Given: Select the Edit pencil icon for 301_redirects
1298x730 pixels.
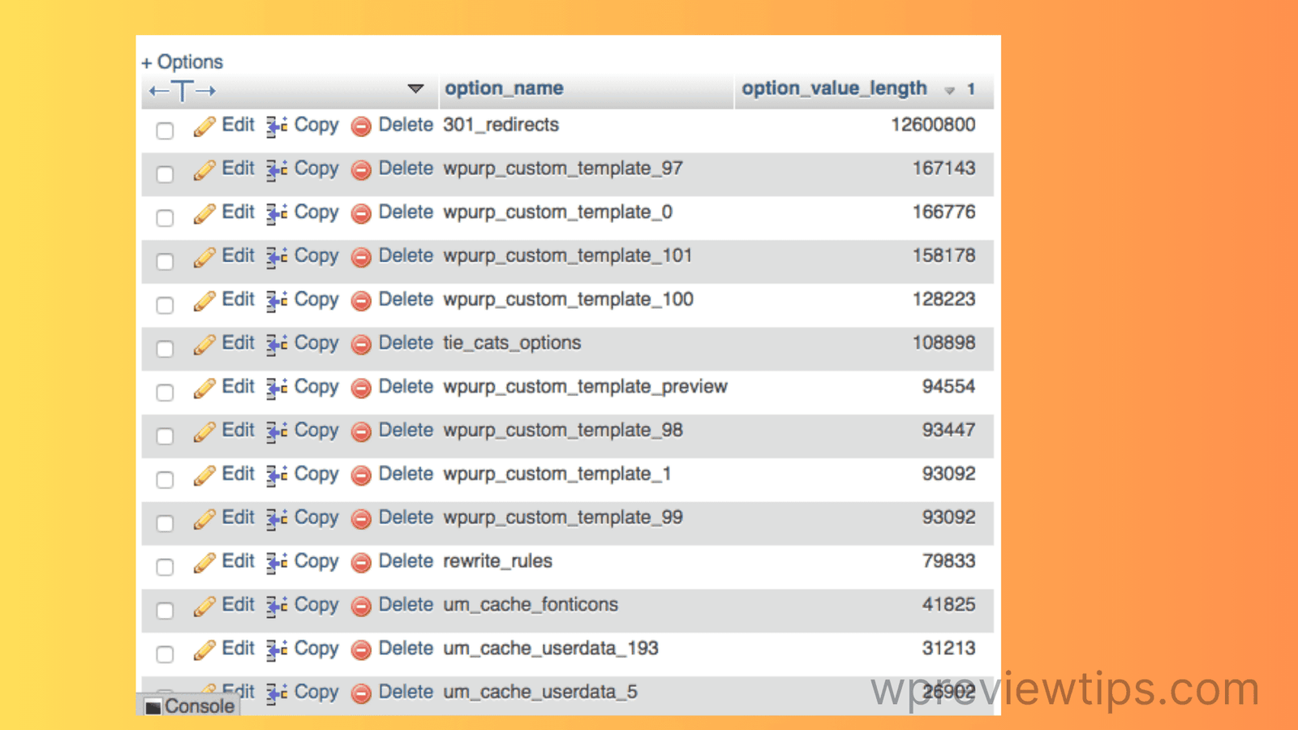Looking at the screenshot, I should 205,126.
